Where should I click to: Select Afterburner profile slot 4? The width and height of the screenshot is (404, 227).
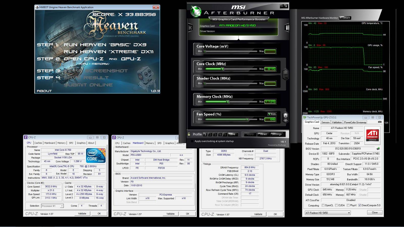[x=220, y=134]
